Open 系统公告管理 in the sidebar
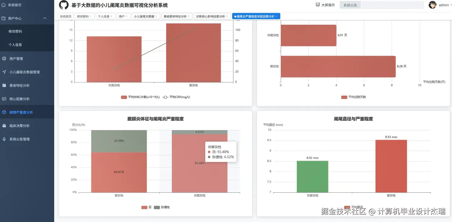 27,139
